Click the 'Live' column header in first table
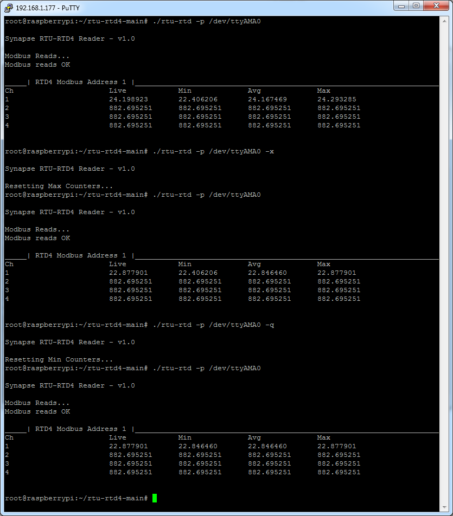The image size is (453, 516). coord(117,91)
